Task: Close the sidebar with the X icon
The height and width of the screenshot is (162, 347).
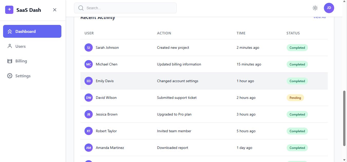Action: coord(55,10)
